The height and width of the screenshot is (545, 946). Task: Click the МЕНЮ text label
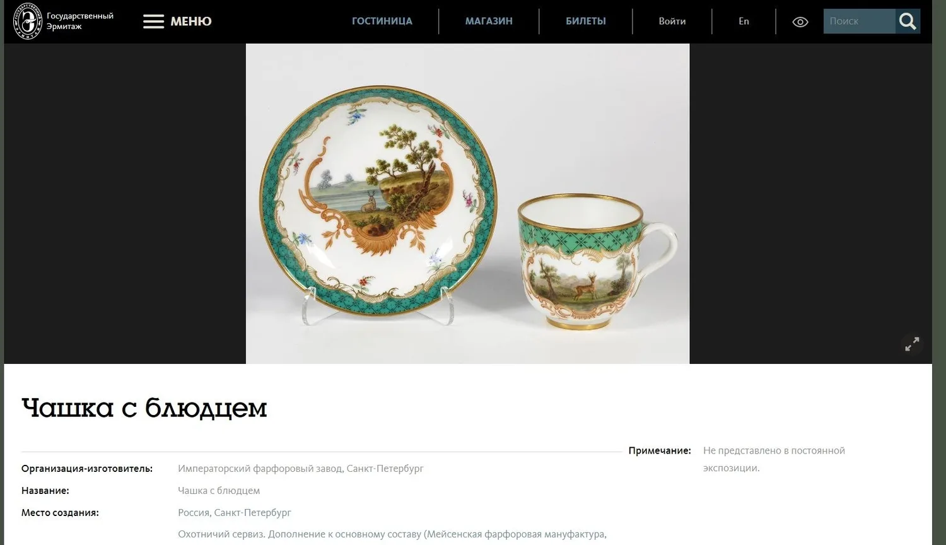tap(191, 21)
